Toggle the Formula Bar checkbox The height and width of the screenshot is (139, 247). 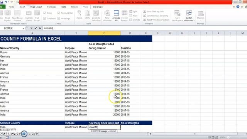click(x=59, y=13)
